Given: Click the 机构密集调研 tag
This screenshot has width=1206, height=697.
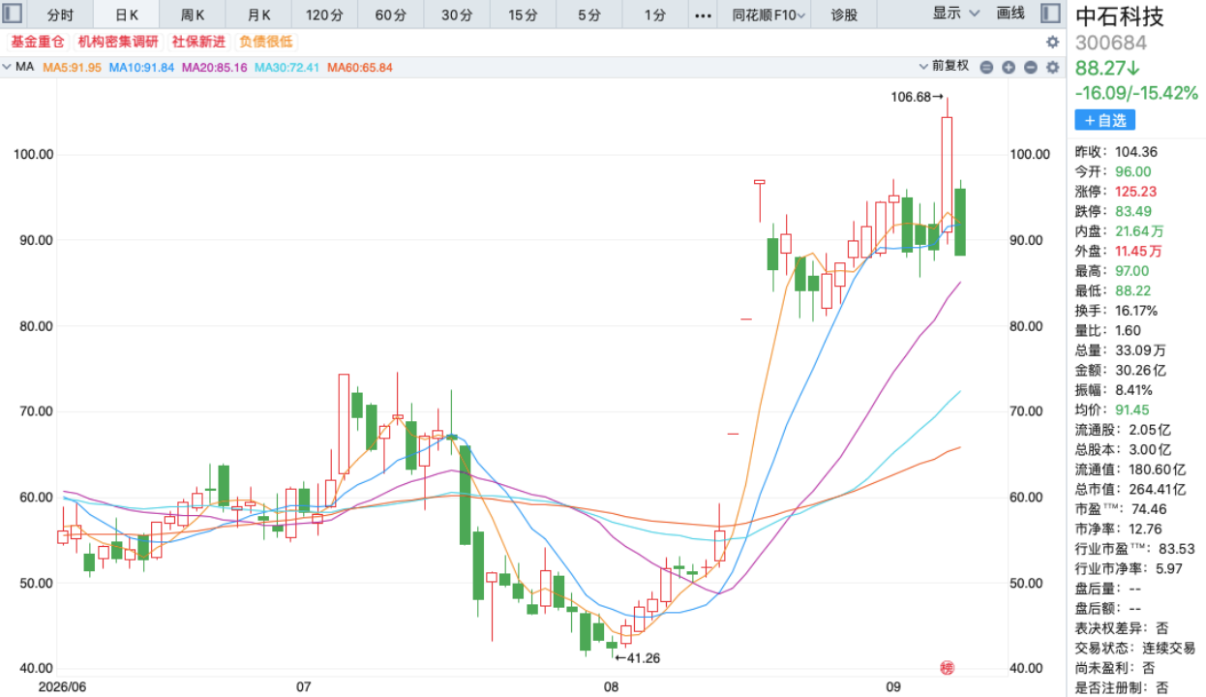Looking at the screenshot, I should [118, 42].
